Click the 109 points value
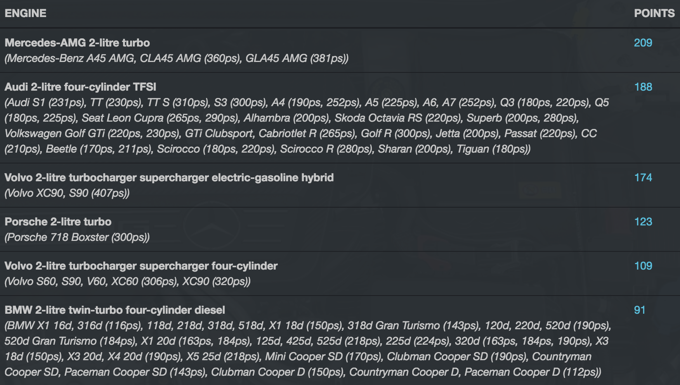This screenshot has height=385, width=680. (643, 266)
